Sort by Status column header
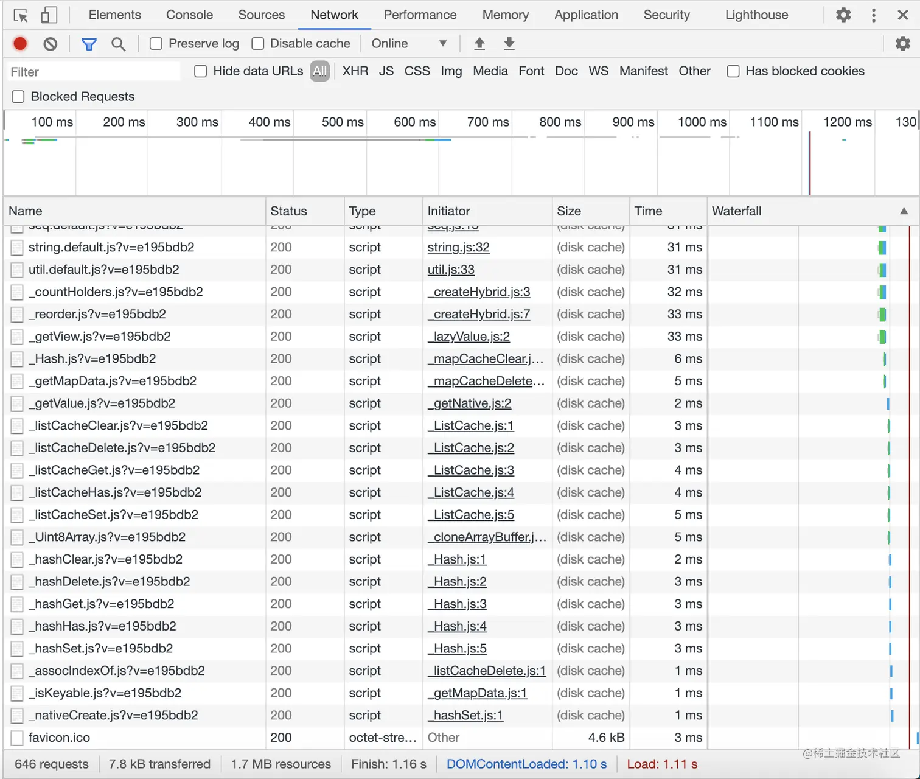The height and width of the screenshot is (779, 920). [305, 211]
